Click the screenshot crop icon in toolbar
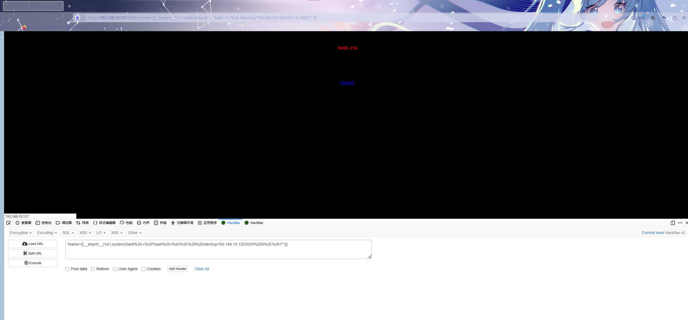 (x=653, y=18)
